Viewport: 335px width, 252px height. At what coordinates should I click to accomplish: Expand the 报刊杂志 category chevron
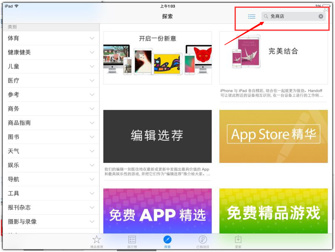click(x=92, y=207)
